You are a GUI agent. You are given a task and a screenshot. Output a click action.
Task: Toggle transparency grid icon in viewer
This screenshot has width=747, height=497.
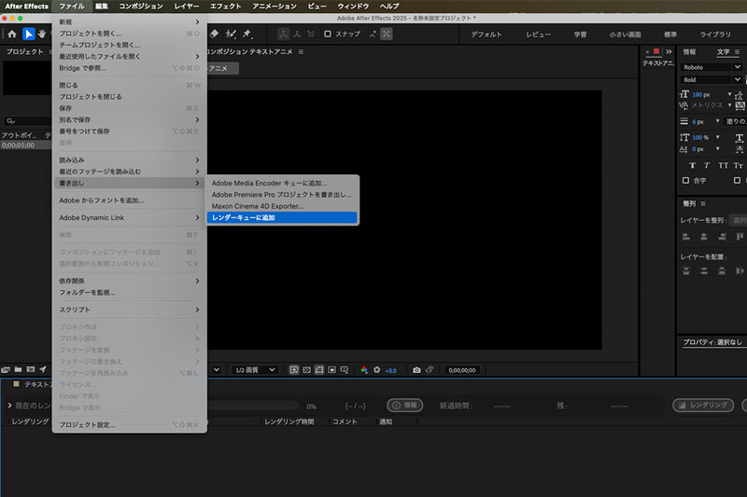(x=307, y=369)
